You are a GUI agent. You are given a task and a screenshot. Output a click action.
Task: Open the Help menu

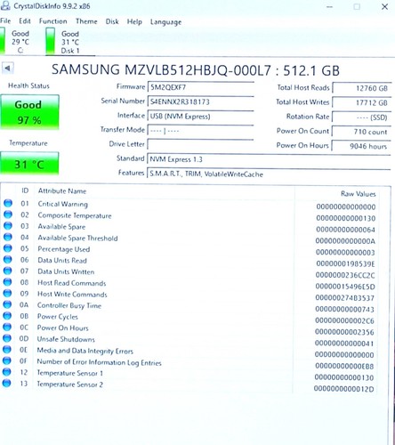pos(134,22)
